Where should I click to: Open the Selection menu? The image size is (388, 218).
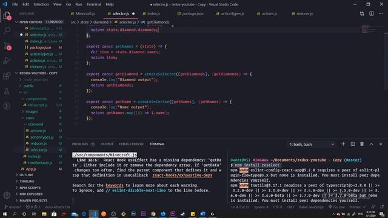(x=41, y=4)
